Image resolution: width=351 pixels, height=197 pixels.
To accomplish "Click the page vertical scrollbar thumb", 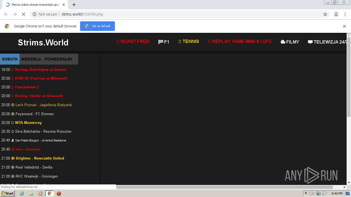I will click(349, 77).
